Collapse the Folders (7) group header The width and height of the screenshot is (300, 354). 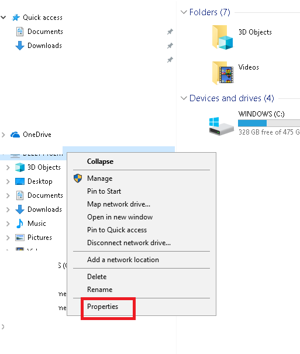(184, 12)
